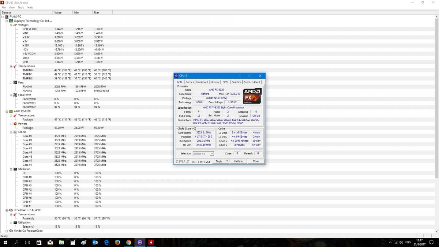
Task: Click the Clocks node icon
Action: click(15, 132)
